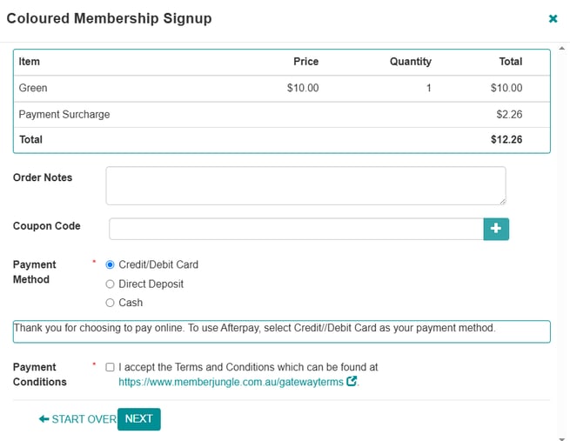Grab the Order Notes resize handle
The image size is (570, 441).
click(502, 201)
